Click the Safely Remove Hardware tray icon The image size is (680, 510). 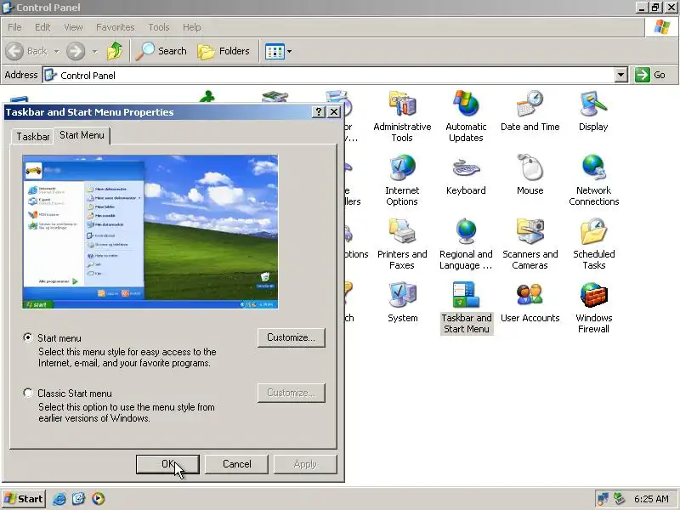(619, 499)
